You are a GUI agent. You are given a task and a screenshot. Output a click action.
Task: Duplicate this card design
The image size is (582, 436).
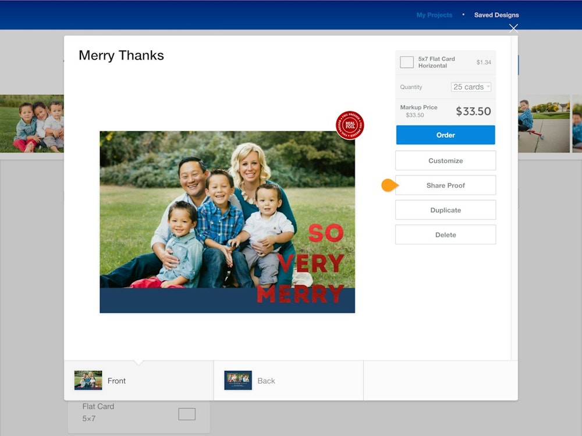[x=445, y=210]
